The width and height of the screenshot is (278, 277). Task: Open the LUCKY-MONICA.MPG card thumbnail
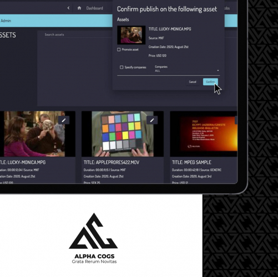click(37, 134)
